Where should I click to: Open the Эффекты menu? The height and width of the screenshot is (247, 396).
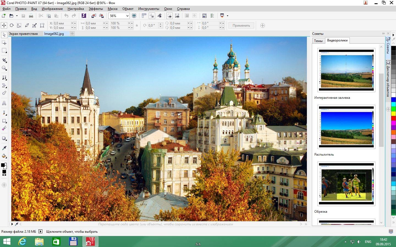[96, 9]
